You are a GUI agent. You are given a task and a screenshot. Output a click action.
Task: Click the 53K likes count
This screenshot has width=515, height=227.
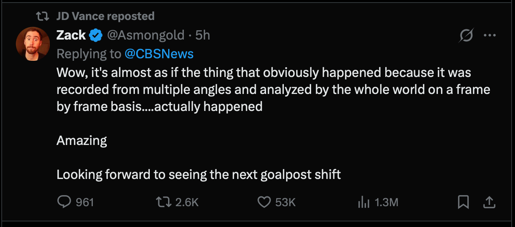[285, 202]
